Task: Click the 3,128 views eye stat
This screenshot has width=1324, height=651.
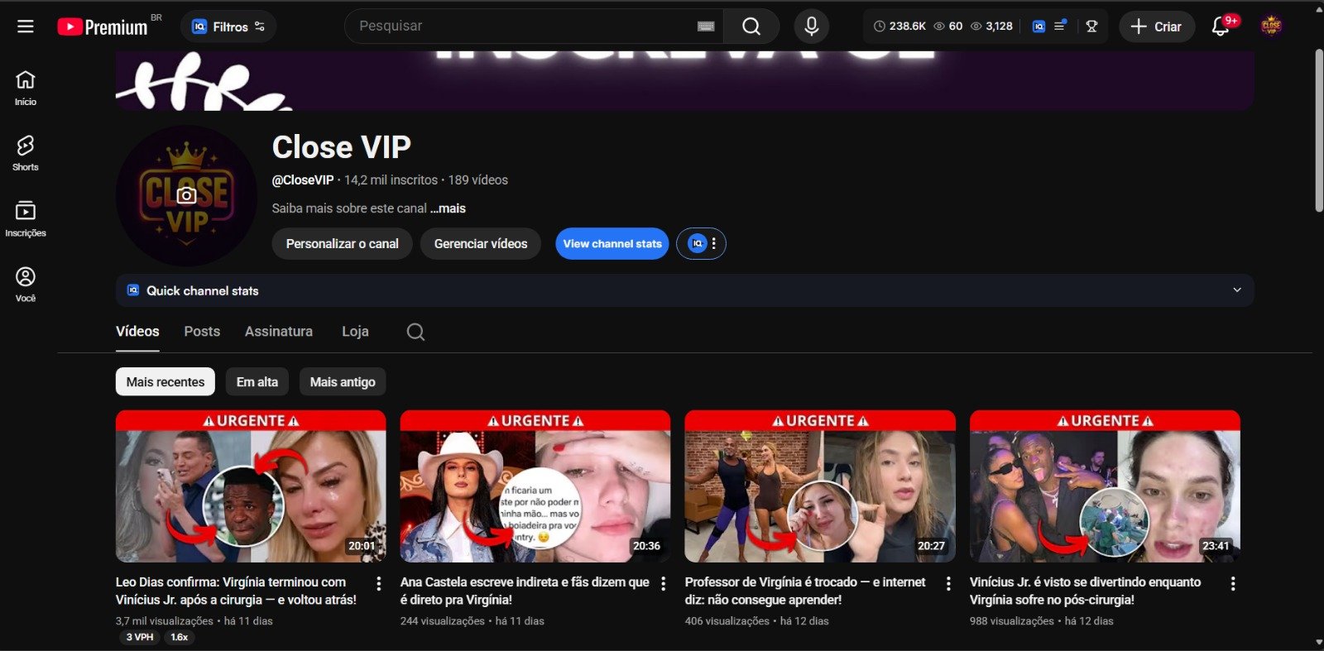Action: point(991,26)
